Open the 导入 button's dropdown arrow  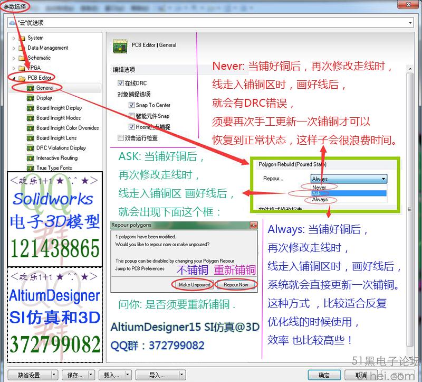[x=182, y=375]
